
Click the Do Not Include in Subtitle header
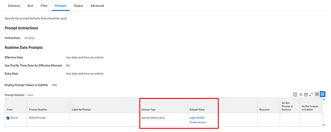311,105
